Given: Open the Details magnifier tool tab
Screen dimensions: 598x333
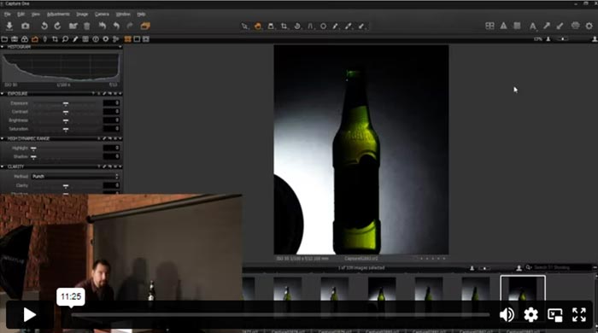Looking at the screenshot, I should point(65,39).
